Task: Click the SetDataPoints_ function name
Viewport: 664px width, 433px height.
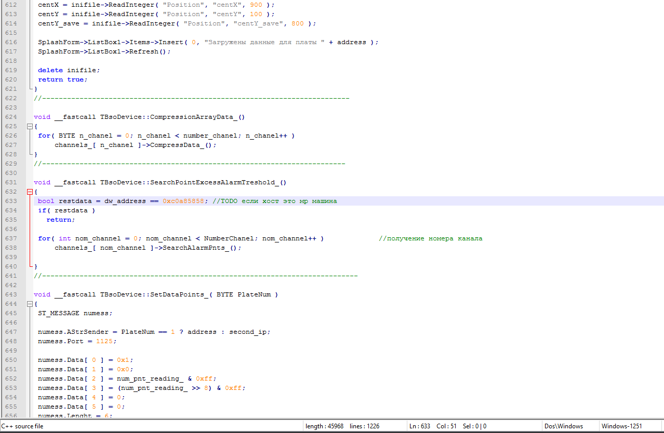Action: tap(179, 294)
